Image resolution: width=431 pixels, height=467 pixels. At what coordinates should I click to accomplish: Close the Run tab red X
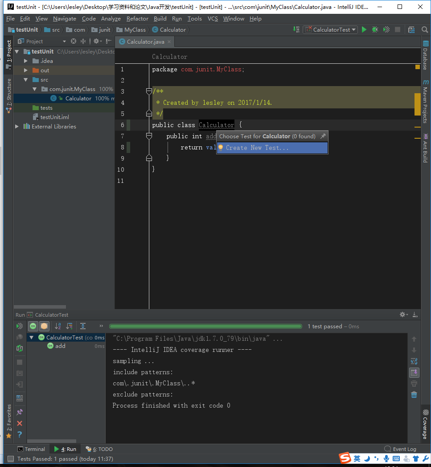click(20, 423)
